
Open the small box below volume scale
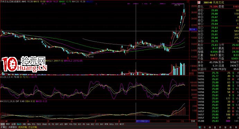[191, 73]
